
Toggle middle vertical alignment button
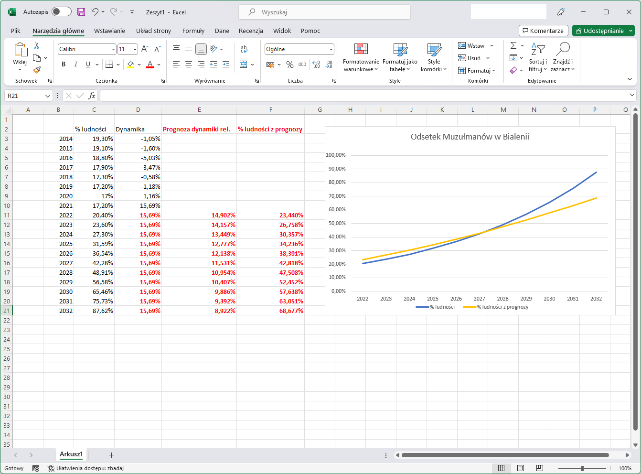(189, 49)
